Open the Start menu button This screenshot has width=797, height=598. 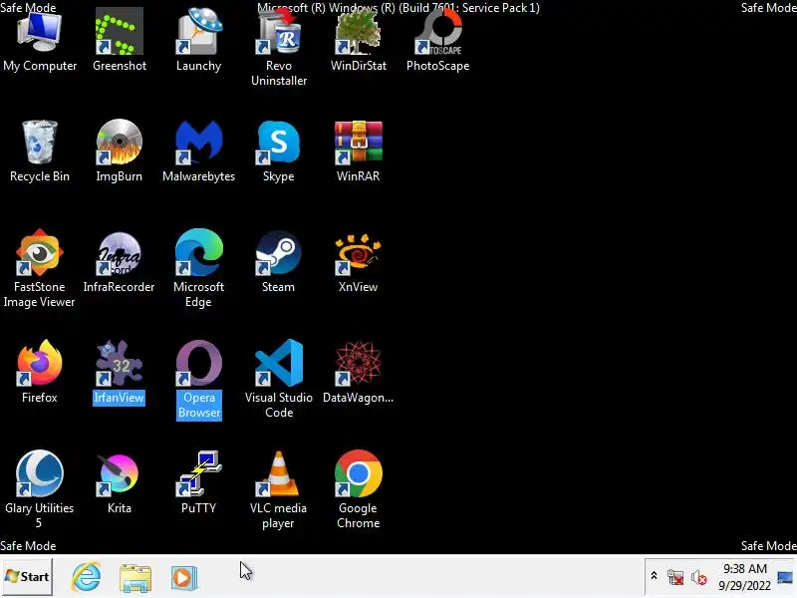pos(27,577)
